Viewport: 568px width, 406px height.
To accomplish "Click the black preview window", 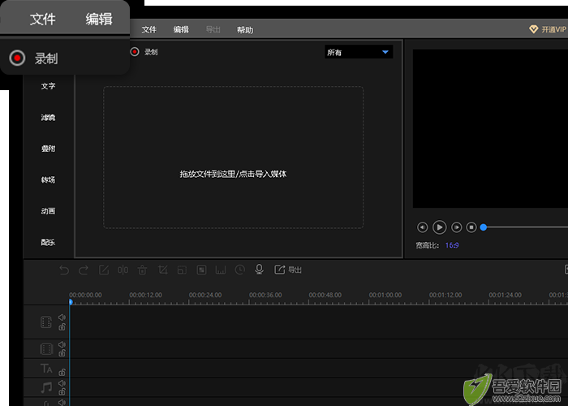I will [x=490, y=128].
